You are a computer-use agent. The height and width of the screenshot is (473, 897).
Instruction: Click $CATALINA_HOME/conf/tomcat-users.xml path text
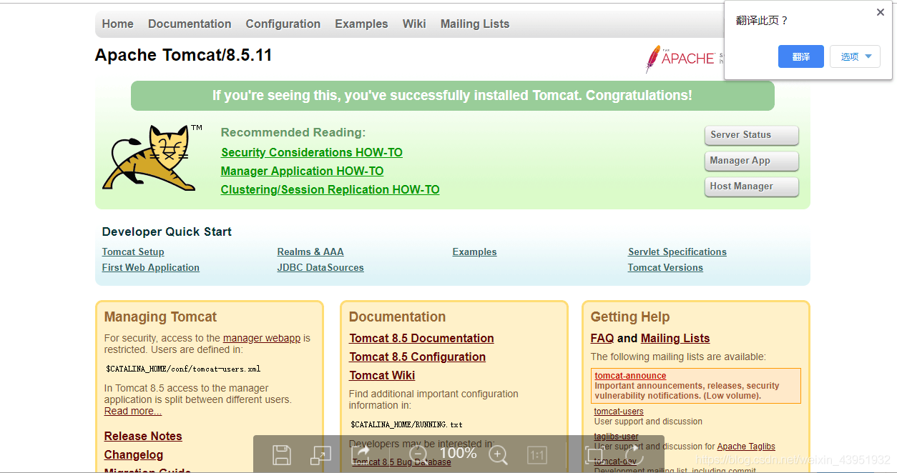pyautogui.click(x=183, y=369)
